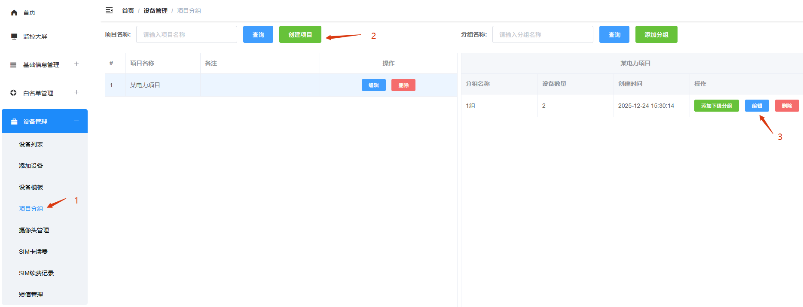Collapse 设备管理 with its minus sign
Screen dimensions: 803x307
coord(76,121)
